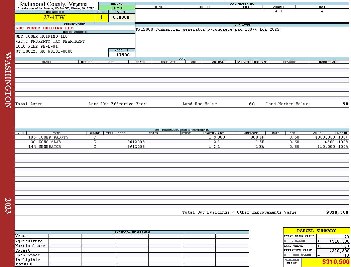This screenshot has height=267, width=351.
Task: Click the OUT BUILDINGS/OTHER IMPROVEMENTS header
Action: [x=182, y=130]
